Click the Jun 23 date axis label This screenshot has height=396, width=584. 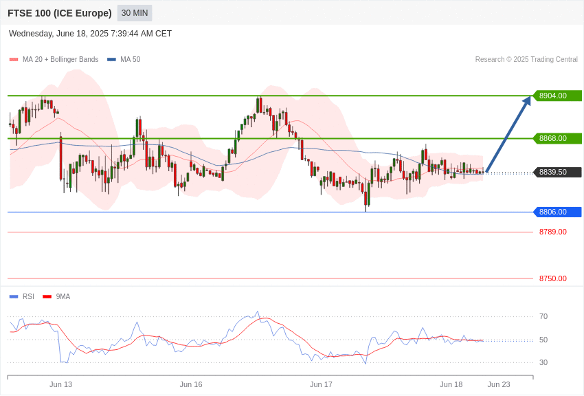click(499, 384)
